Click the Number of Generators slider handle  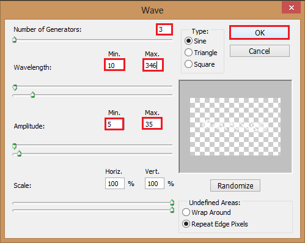tap(15, 40)
